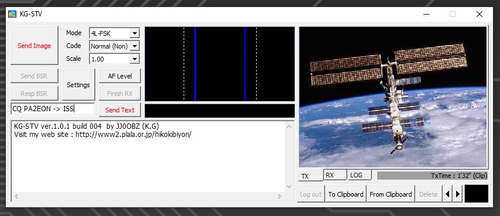
Task: Open the Mode dropdown showing 4L-FSK
Action: [x=114, y=33]
